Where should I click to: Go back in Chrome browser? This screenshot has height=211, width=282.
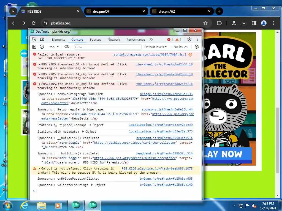(x=14, y=23)
